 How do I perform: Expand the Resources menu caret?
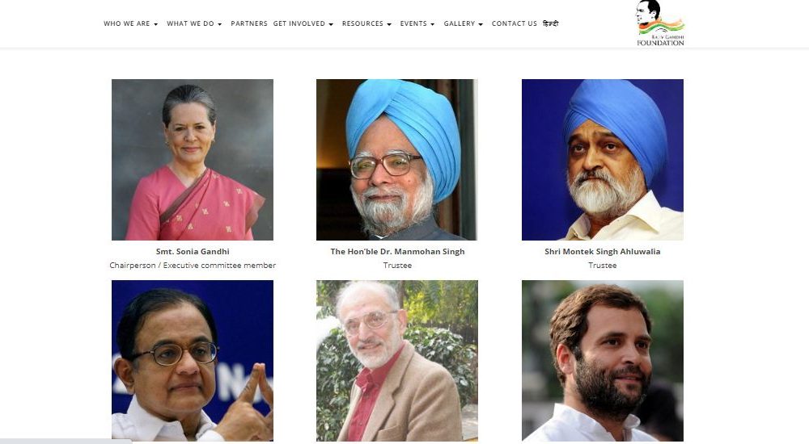(x=390, y=24)
